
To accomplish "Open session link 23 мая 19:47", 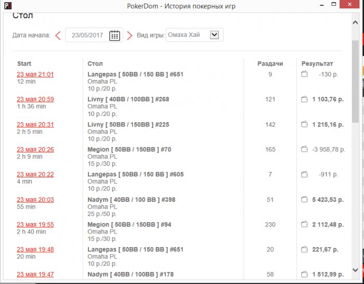I will pos(35,275).
